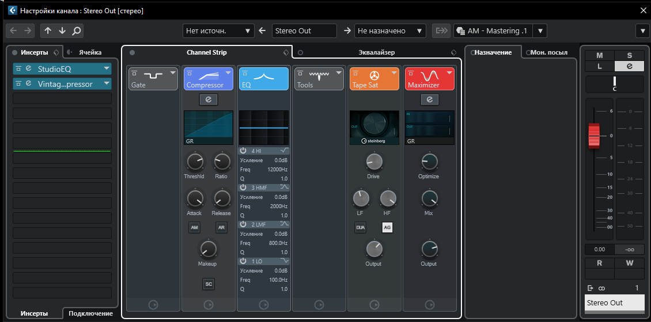
Task: Enable the Compressor SC side-chain button
Action: click(x=209, y=284)
